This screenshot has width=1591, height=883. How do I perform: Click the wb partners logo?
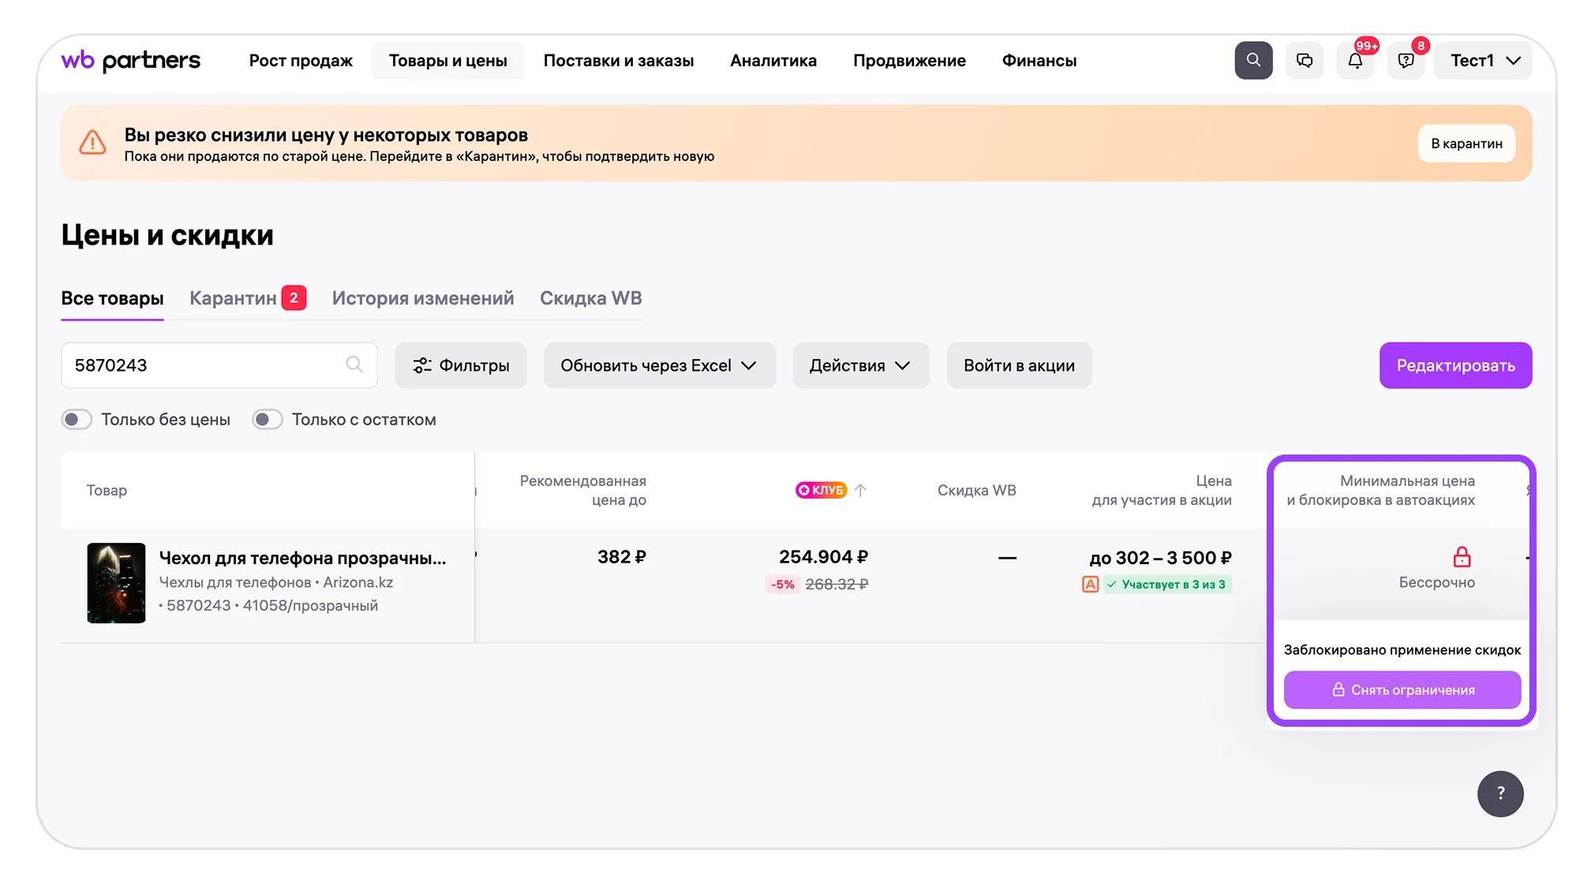point(131,61)
